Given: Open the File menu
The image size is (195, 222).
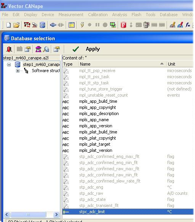Looking at the screenshot, I should tap(5, 15).
